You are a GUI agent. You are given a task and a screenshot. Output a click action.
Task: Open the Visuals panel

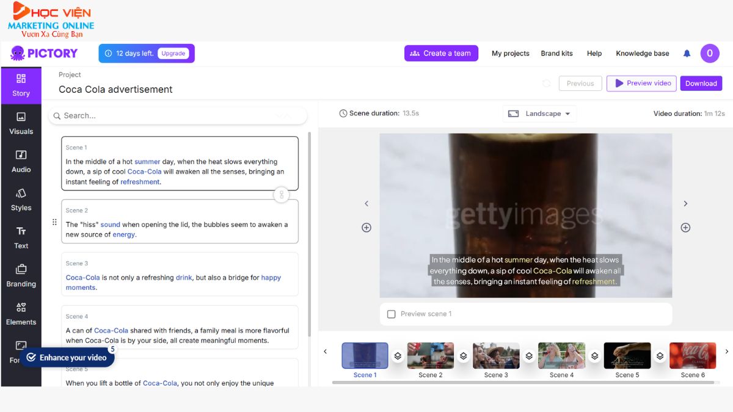(x=21, y=123)
